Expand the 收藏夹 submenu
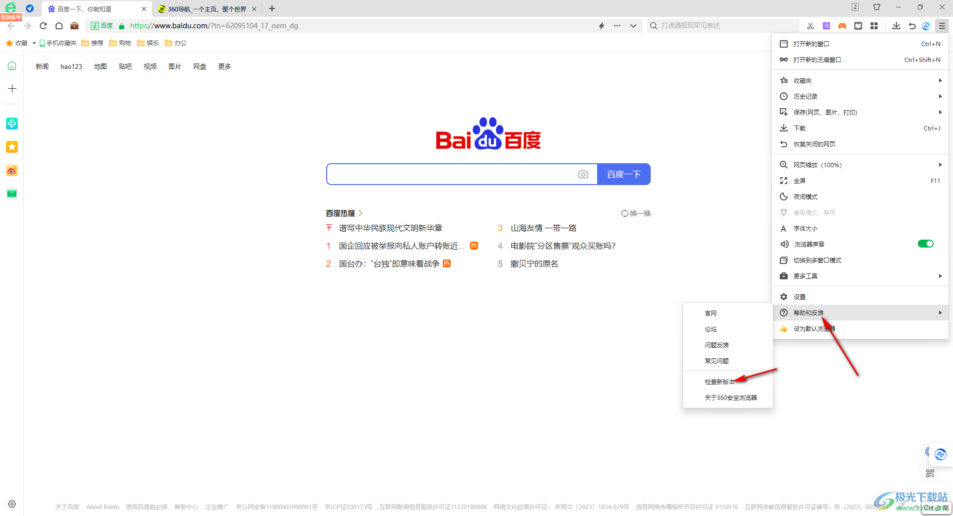The image size is (953, 516). point(860,80)
